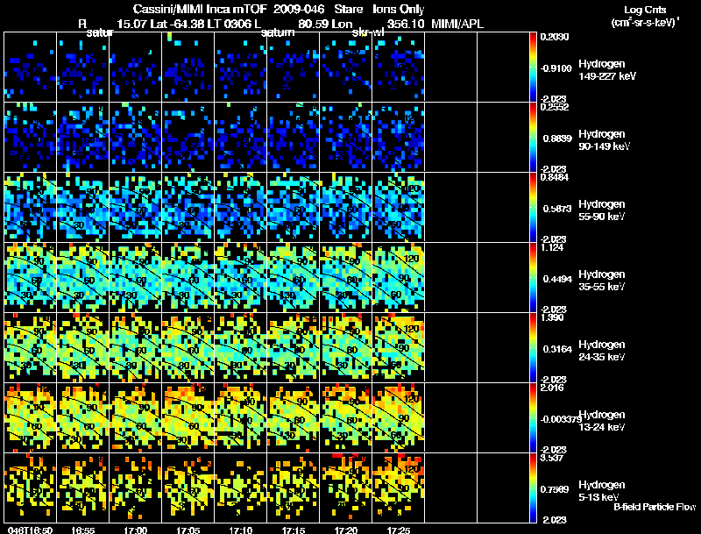Select the 'Hydrogen 35-55 keV' row label
This screenshot has width=701, height=534.
pos(602,281)
